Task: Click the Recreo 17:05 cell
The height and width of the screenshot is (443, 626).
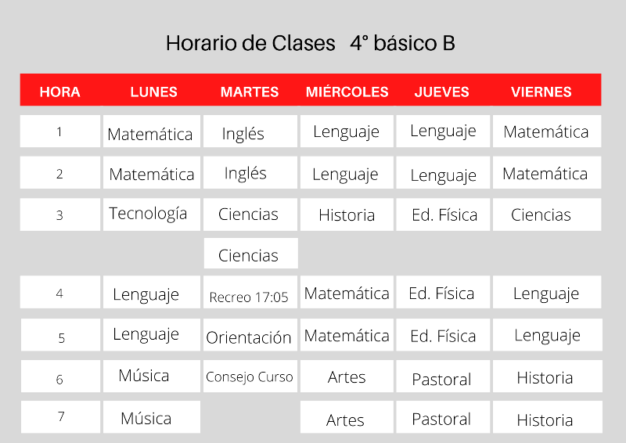Action: point(250,297)
